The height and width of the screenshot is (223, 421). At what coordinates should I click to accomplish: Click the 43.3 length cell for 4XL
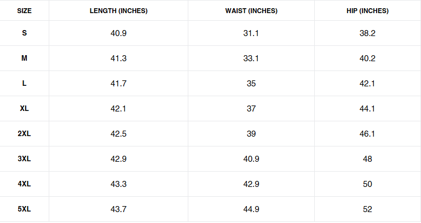pos(118,184)
